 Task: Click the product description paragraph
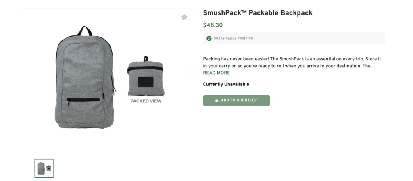(x=289, y=62)
